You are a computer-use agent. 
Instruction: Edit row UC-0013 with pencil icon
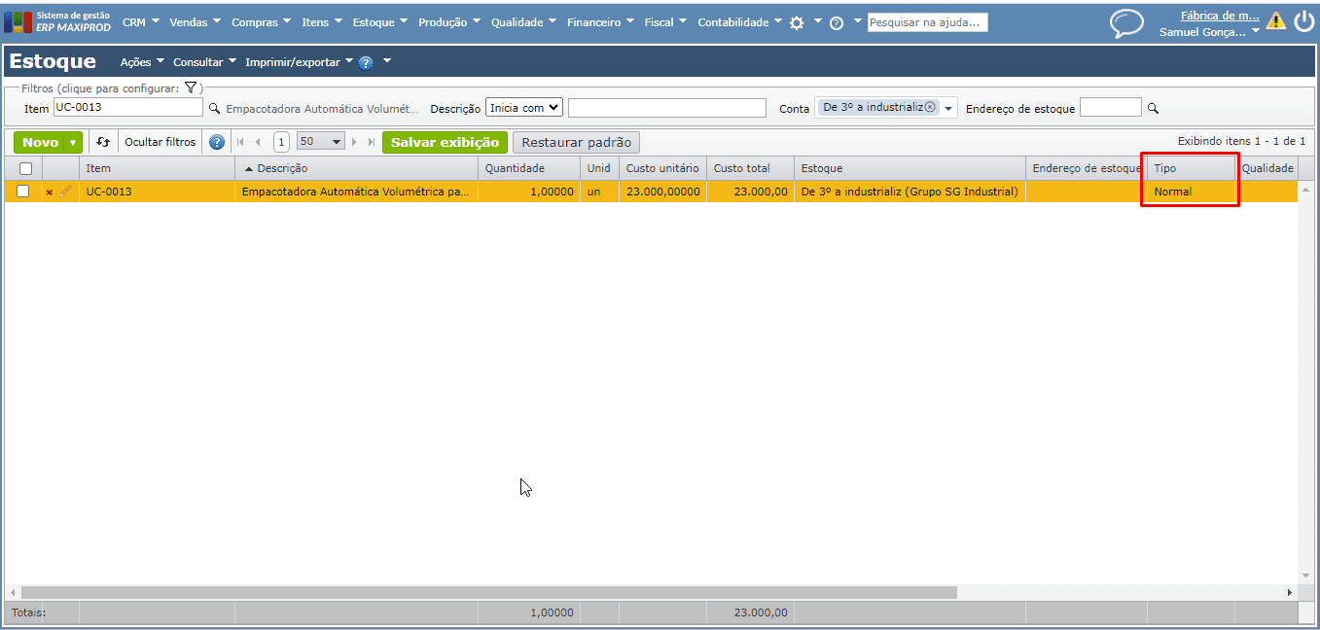(x=66, y=192)
